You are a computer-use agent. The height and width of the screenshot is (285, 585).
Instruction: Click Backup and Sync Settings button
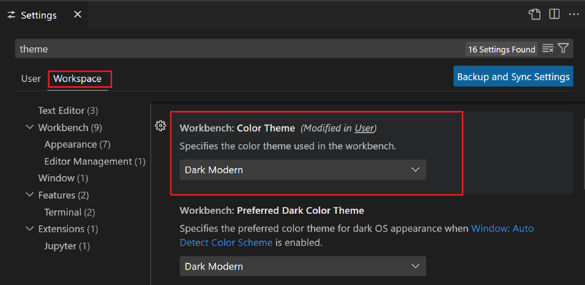(513, 77)
